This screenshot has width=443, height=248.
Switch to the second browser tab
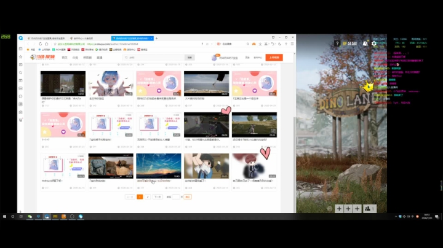[x=82, y=38]
